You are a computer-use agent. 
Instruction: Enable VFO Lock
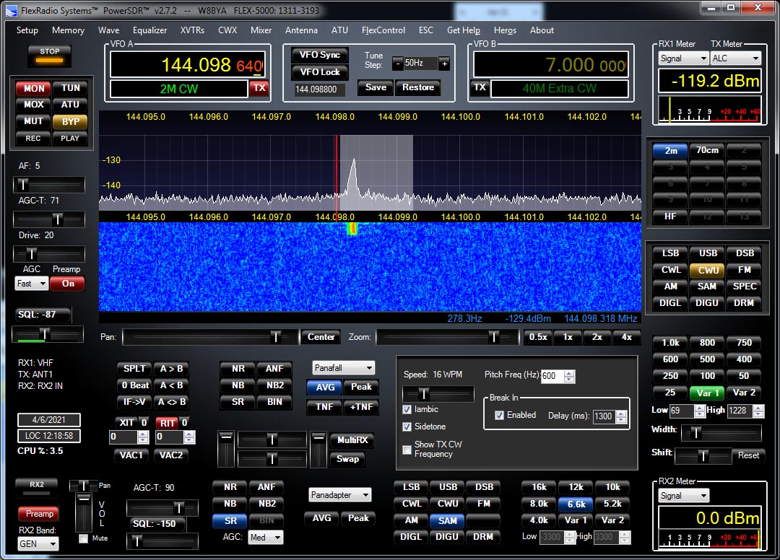[x=320, y=72]
